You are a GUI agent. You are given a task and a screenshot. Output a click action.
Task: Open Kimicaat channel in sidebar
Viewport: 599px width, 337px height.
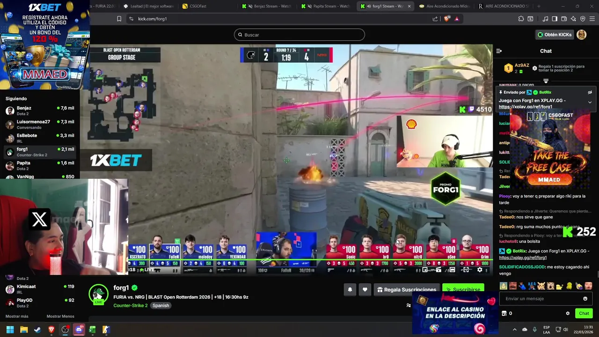(40, 289)
